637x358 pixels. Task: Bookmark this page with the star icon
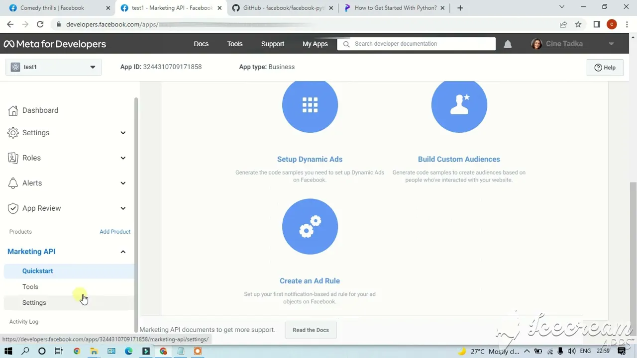[578, 24]
